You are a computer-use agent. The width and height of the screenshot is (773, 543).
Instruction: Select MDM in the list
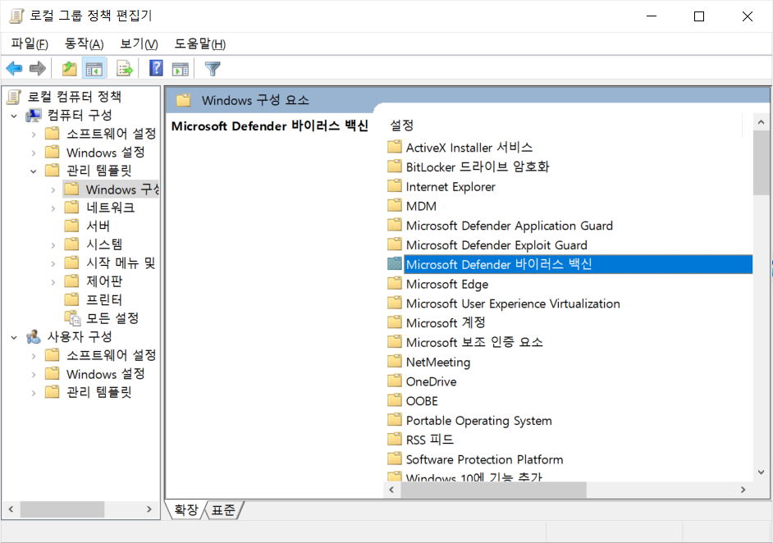[421, 206]
